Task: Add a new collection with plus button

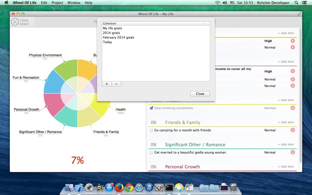Action: (x=106, y=84)
